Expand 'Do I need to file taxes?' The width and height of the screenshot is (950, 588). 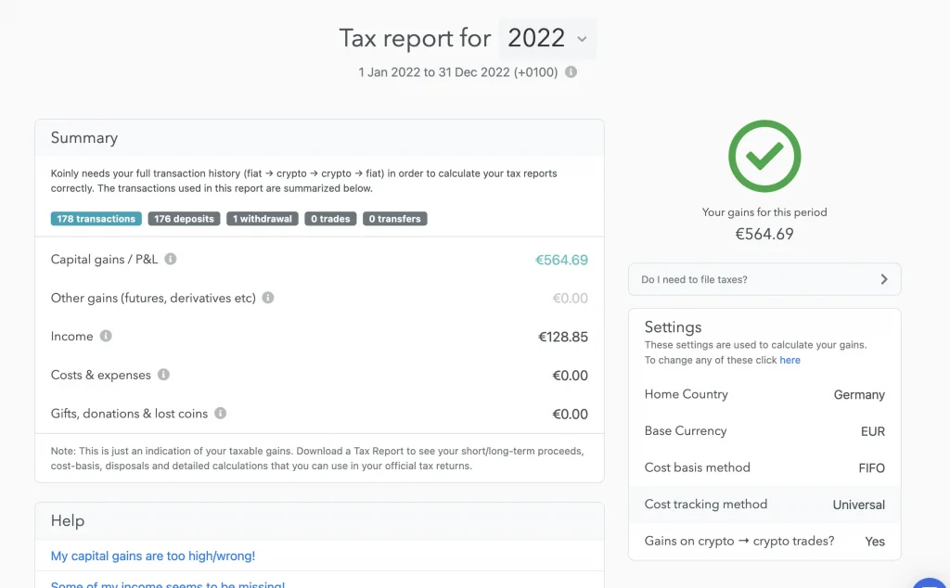point(764,279)
